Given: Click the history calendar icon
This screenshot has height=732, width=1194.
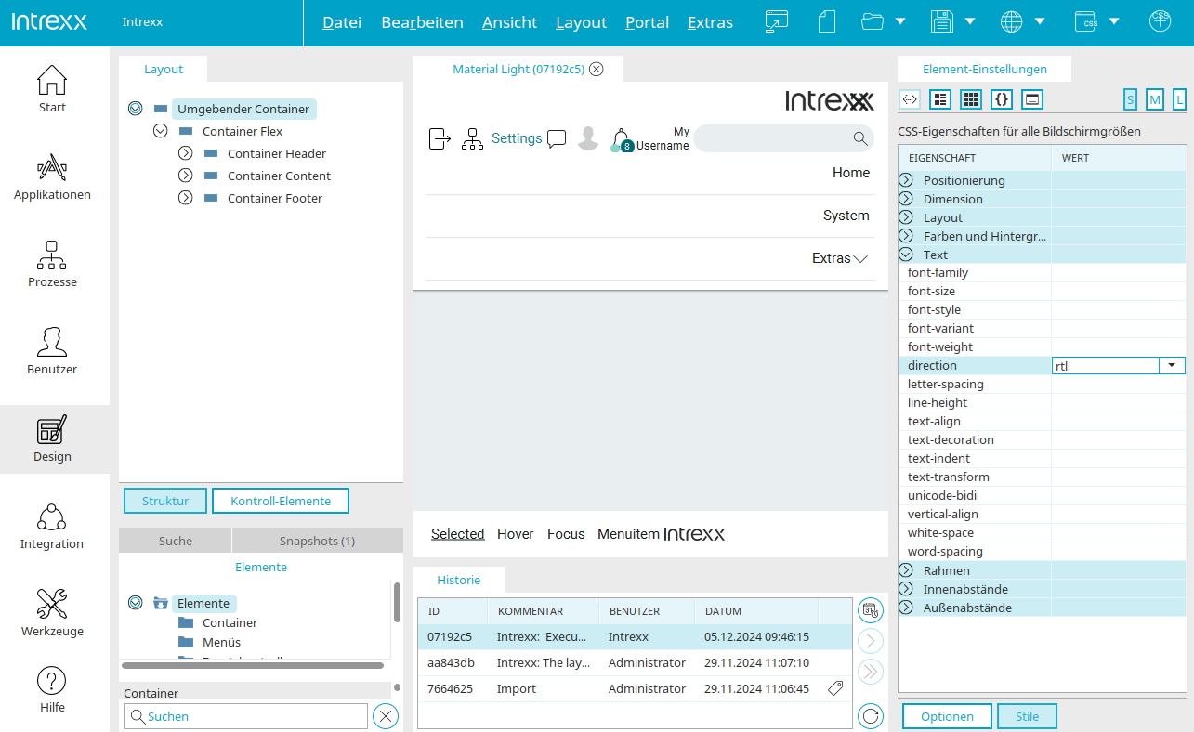Looking at the screenshot, I should coord(871,610).
